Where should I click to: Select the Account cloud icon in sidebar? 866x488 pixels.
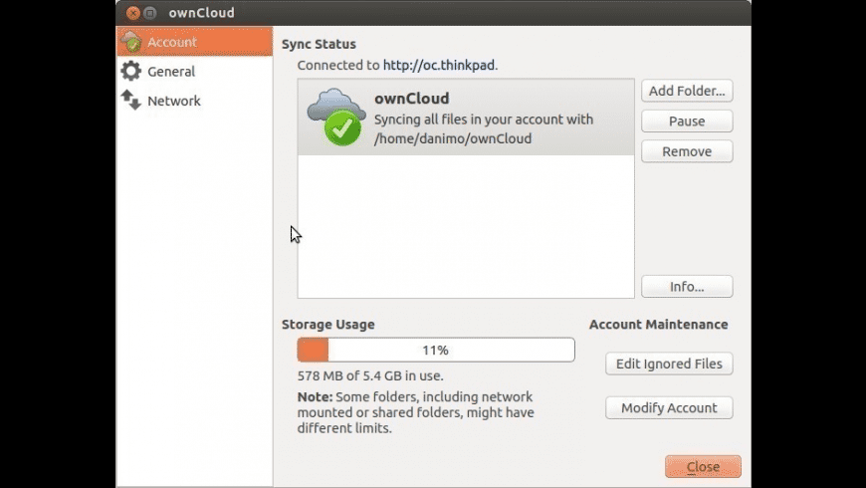131,42
